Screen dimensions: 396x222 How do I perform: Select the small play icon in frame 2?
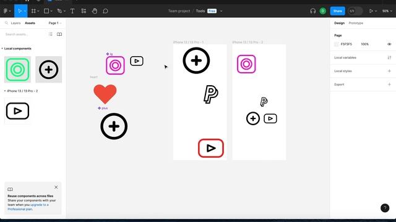click(x=270, y=118)
